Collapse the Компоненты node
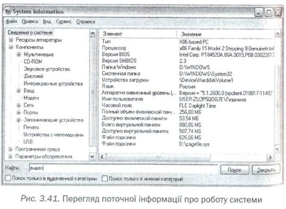 tap(11, 47)
